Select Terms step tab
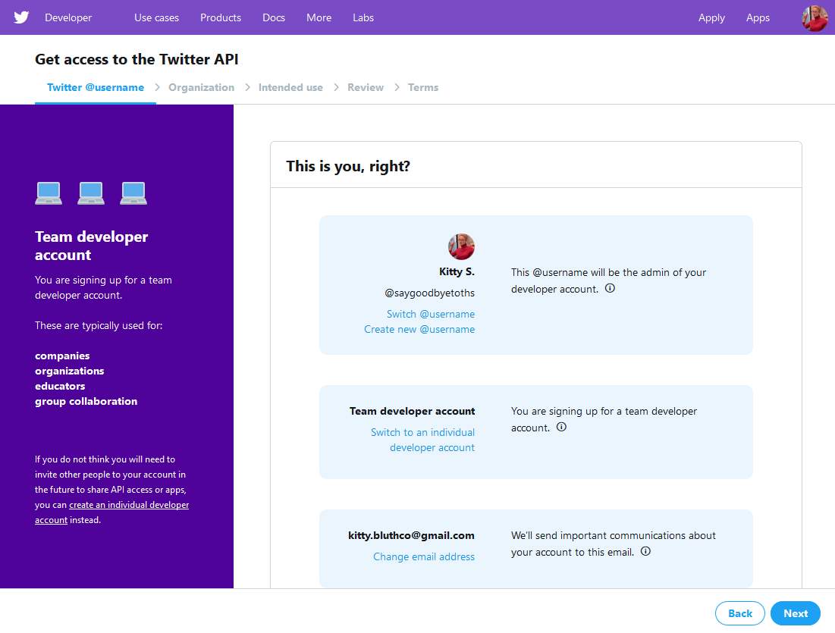Viewport: 835px width, 633px height. [423, 87]
